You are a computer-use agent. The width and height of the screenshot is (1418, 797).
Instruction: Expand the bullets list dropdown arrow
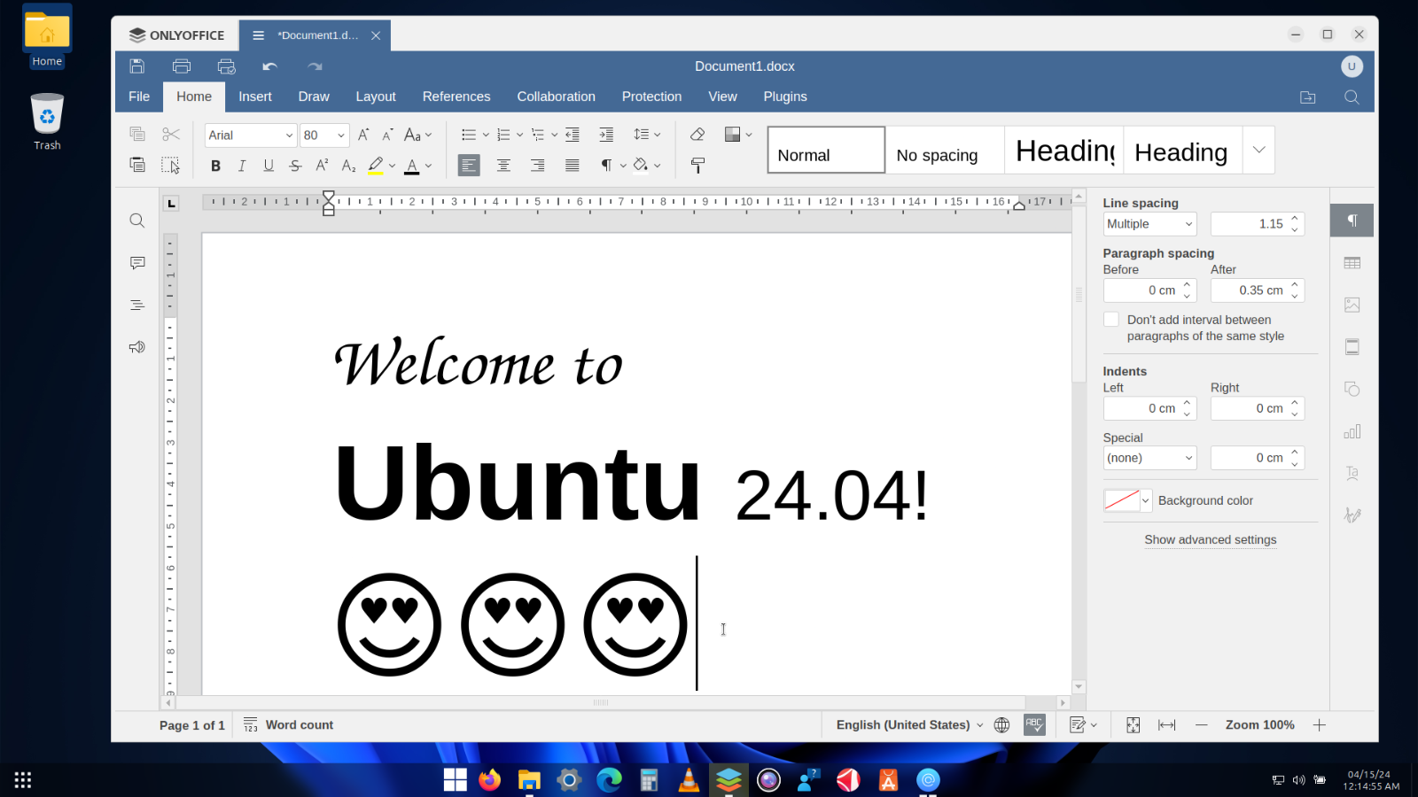coord(486,135)
